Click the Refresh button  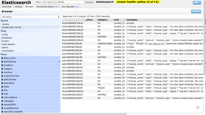(x=196, y=11)
